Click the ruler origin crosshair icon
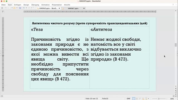 [3, 11]
